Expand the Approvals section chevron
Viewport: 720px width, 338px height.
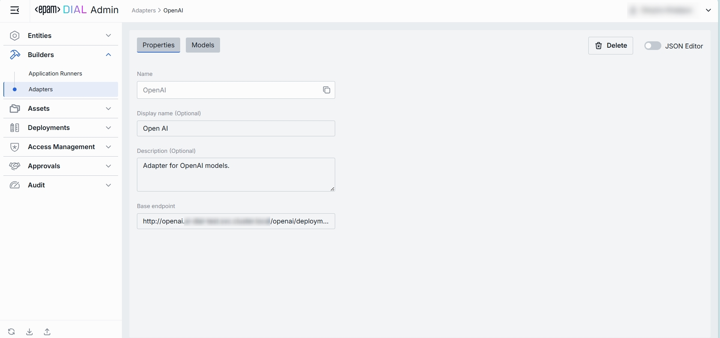(x=109, y=166)
